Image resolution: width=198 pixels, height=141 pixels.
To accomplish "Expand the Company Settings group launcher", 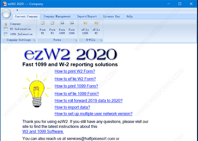I will click(x=34, y=40).
